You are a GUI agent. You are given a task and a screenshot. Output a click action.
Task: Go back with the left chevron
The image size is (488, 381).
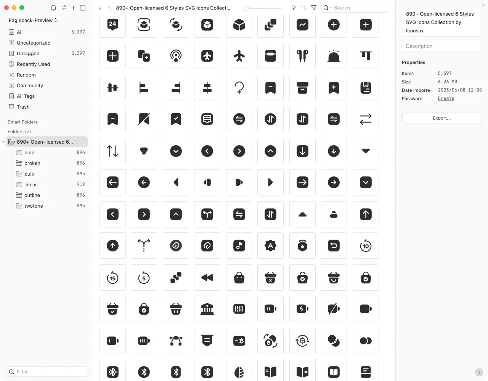click(x=100, y=8)
